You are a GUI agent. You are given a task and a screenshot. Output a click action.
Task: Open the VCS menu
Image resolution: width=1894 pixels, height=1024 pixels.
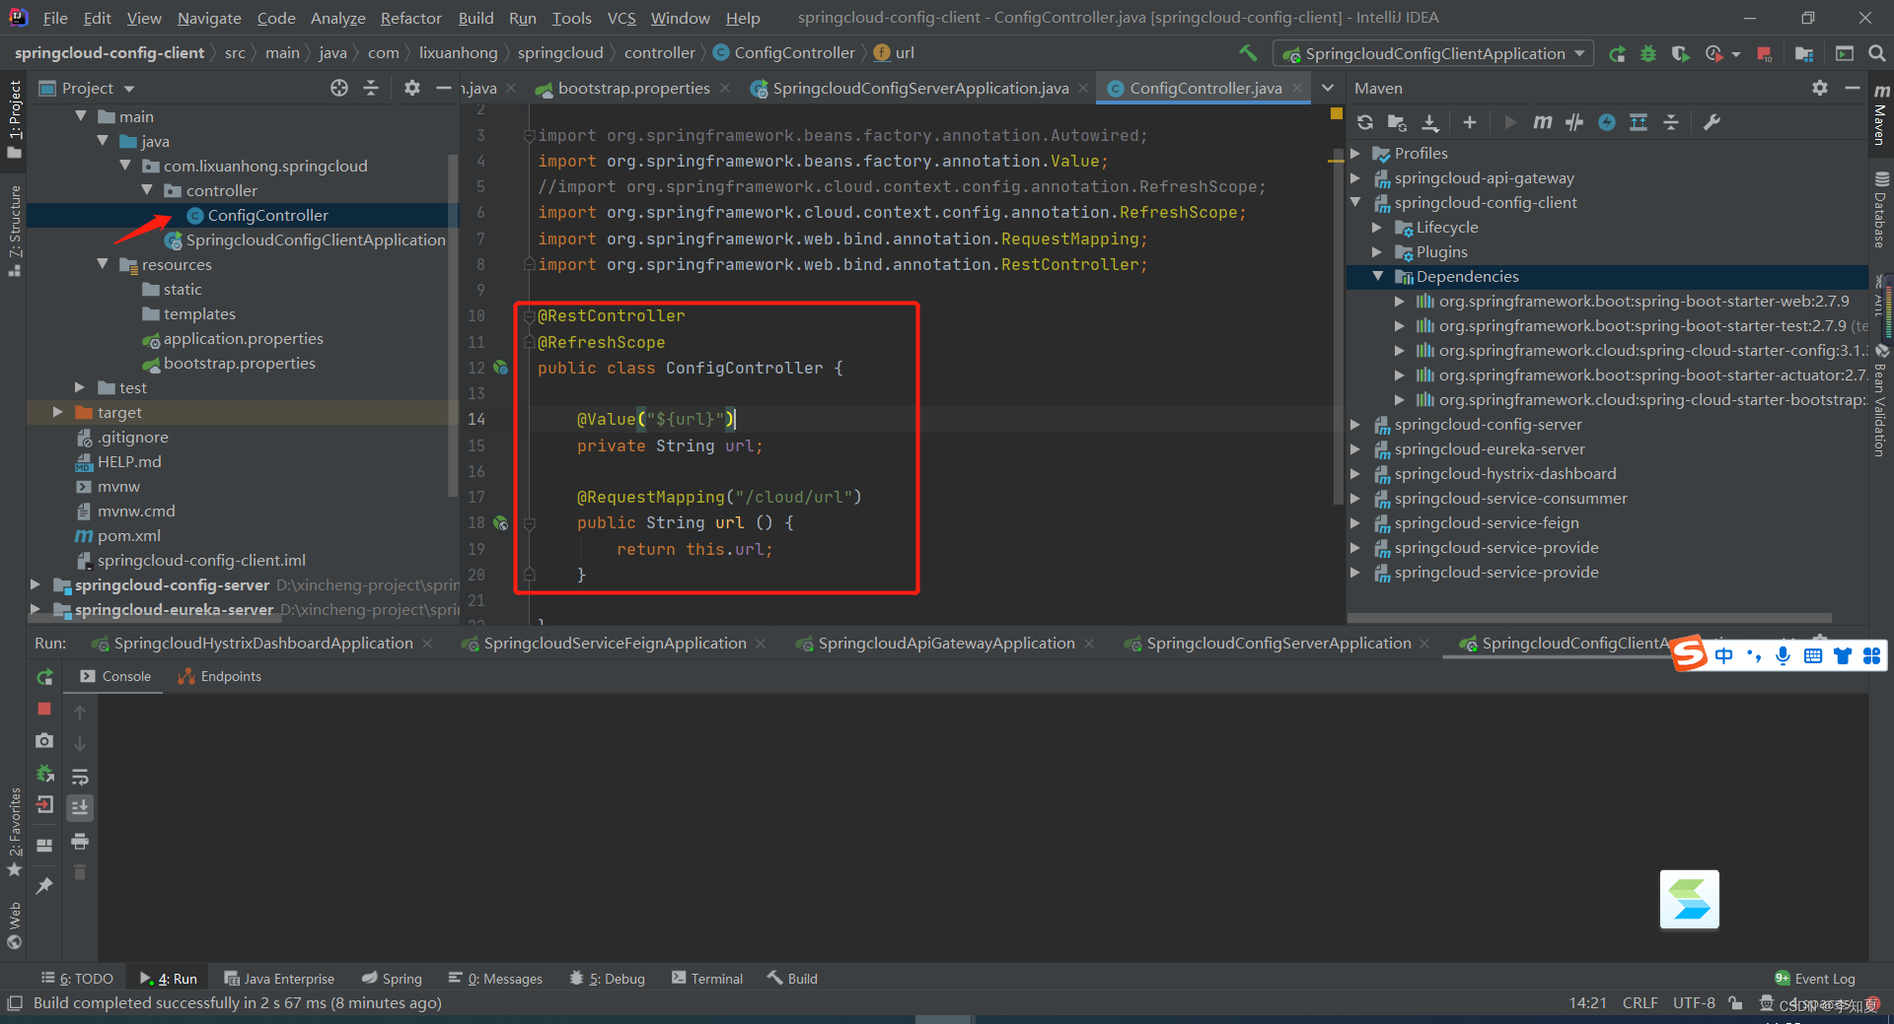pyautogui.click(x=621, y=18)
